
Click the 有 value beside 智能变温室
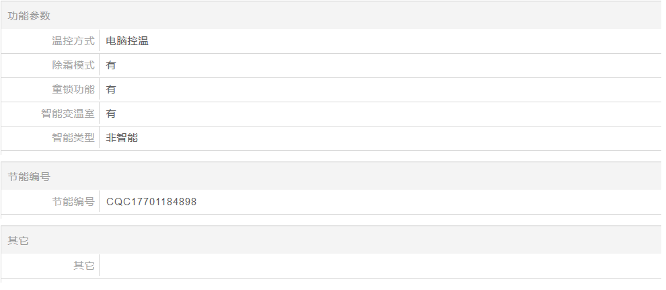coord(111,113)
